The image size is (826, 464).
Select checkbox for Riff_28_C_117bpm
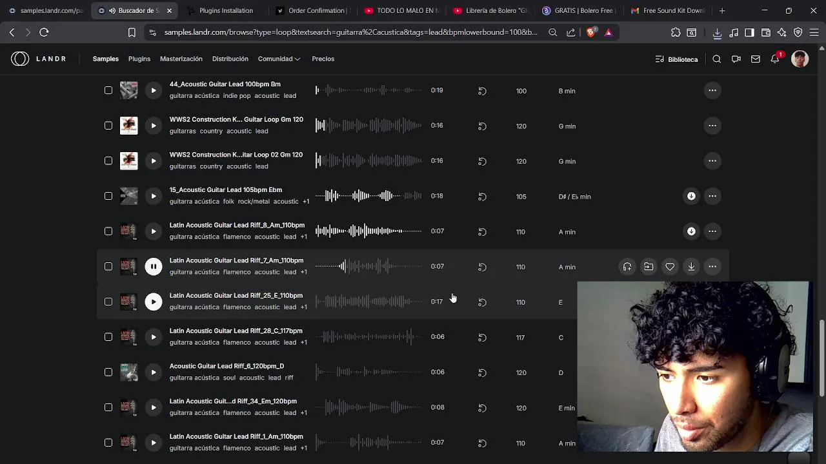[x=108, y=336]
